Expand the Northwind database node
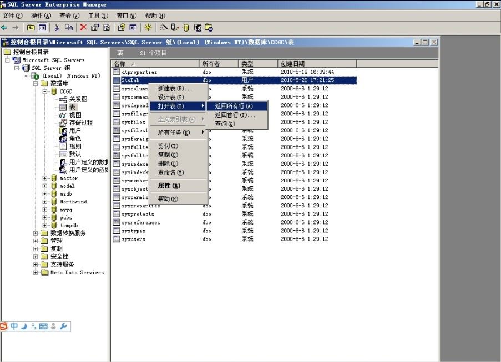 pyautogui.click(x=45, y=202)
